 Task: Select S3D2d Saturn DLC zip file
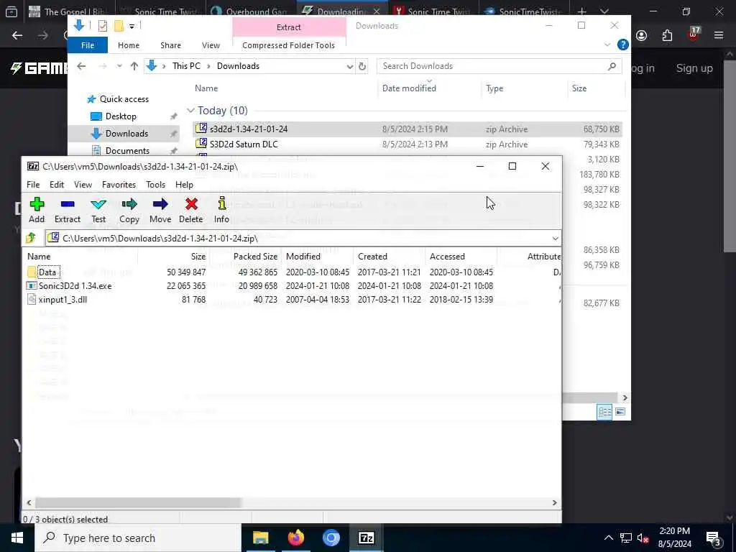pyautogui.click(x=408, y=144)
